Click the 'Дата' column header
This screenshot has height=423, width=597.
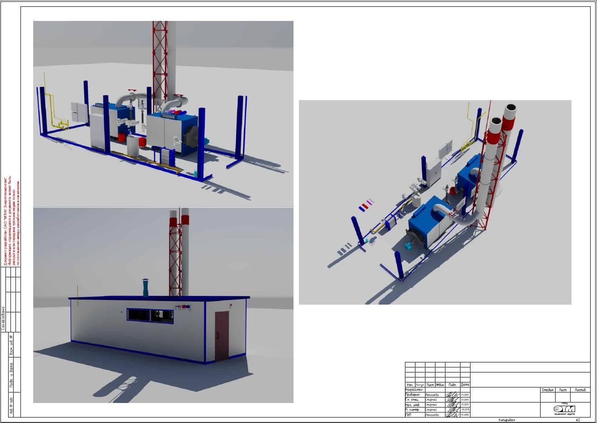(x=465, y=385)
